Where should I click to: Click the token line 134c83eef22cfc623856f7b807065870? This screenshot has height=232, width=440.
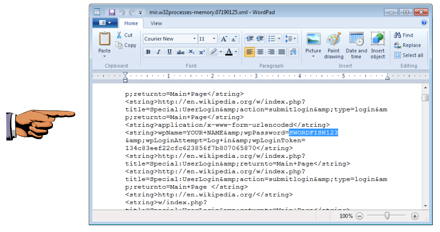tap(209, 148)
